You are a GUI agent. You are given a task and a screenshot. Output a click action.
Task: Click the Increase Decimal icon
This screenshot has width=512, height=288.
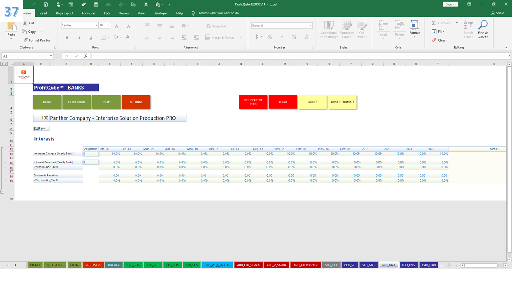coord(294,37)
